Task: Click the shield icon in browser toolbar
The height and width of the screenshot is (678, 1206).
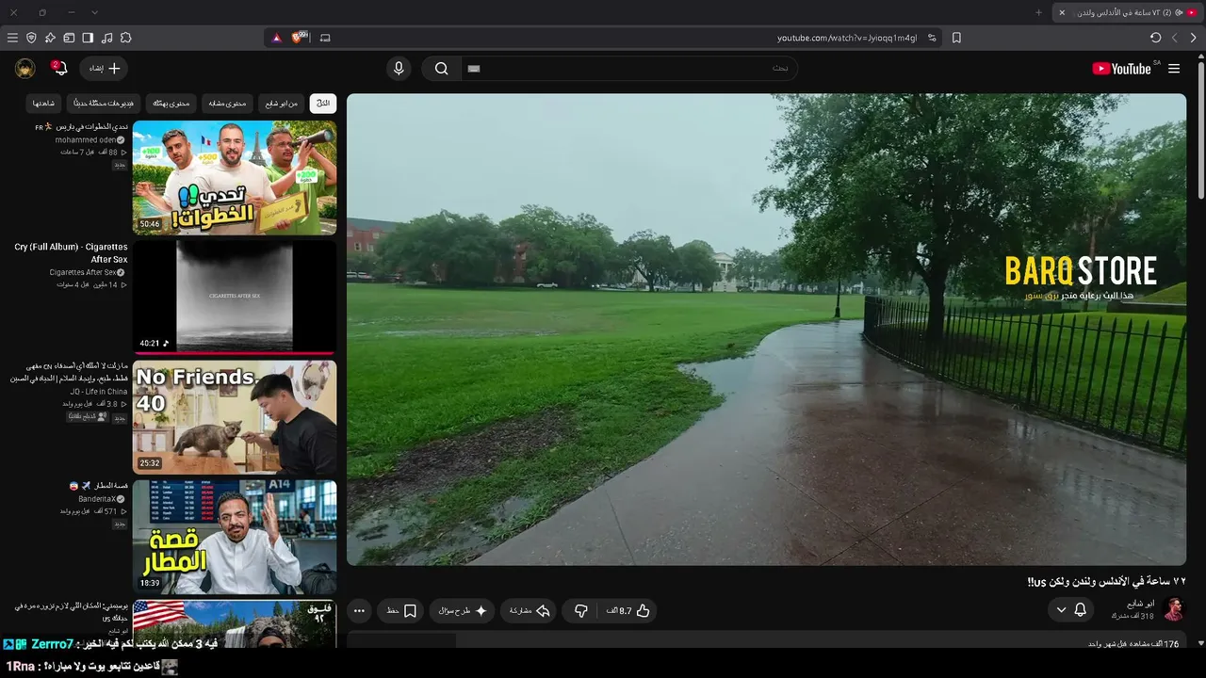Action: [x=31, y=38]
